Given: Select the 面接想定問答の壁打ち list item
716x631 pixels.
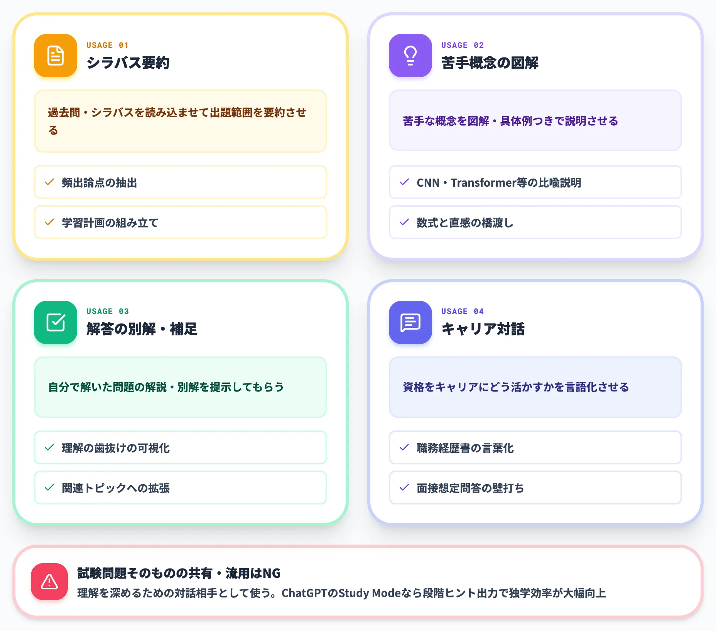Looking at the screenshot, I should (x=535, y=488).
